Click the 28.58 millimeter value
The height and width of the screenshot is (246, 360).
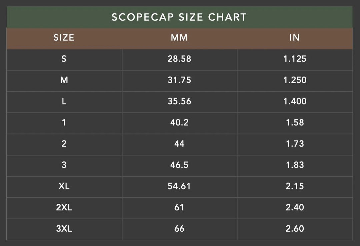tap(179, 59)
